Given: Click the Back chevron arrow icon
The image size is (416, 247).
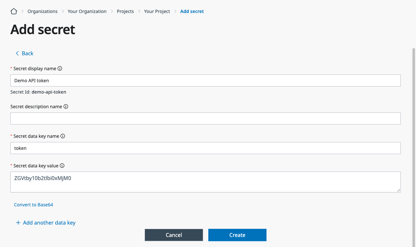Looking at the screenshot, I should 17,53.
